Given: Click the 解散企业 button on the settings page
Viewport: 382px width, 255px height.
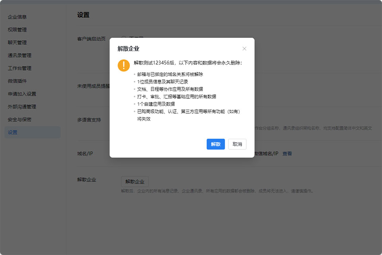Looking at the screenshot, I should [x=134, y=182].
